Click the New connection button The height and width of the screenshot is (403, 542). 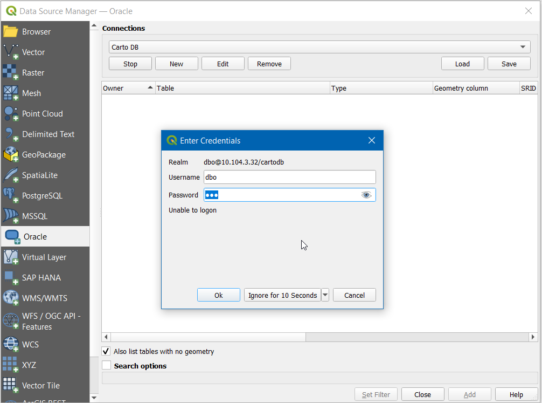tap(176, 63)
